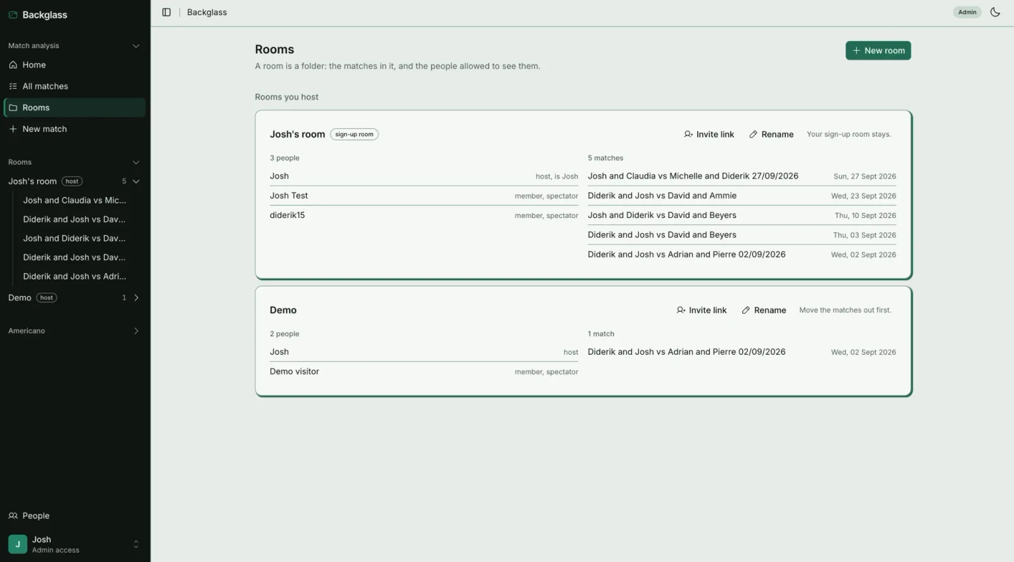
Task: Open the Thu, 03 Sept 2026 match row
Action: tap(741, 235)
